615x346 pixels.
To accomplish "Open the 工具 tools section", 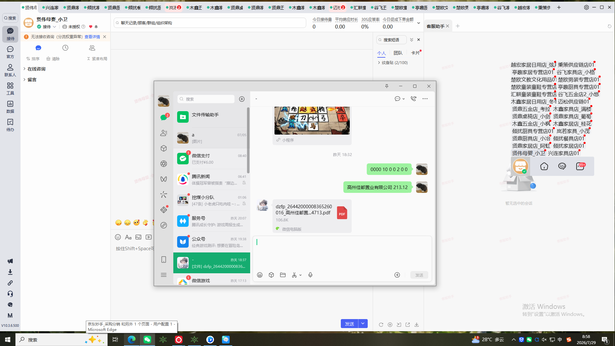I will [10, 88].
